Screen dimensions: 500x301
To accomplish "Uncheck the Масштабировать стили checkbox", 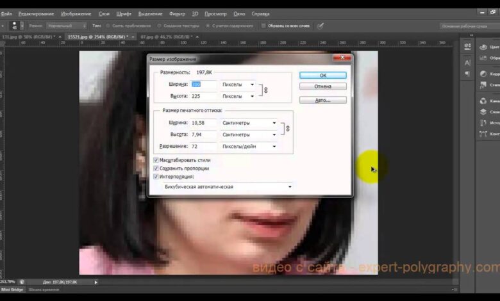I will (x=156, y=160).
